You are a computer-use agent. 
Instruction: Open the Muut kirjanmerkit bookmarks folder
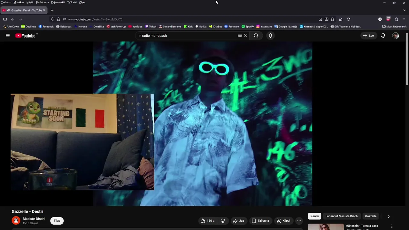click(x=394, y=27)
